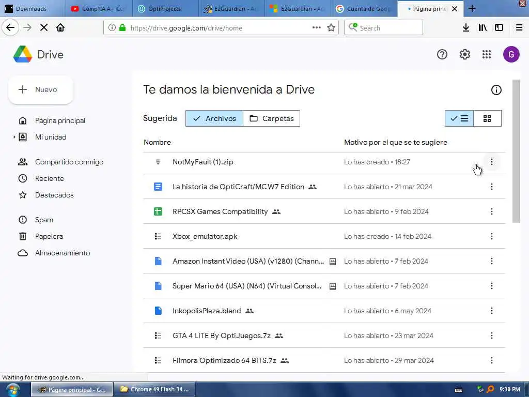Show details with the info icon
This screenshot has height=397, width=529.
pos(496,90)
